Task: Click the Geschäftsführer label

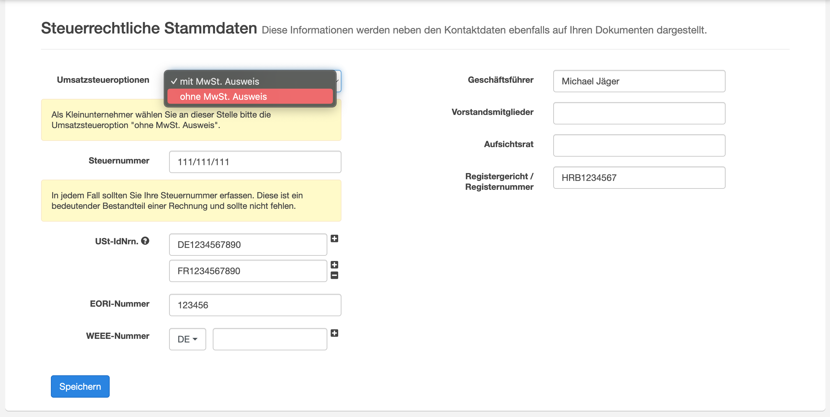Action: (x=500, y=80)
